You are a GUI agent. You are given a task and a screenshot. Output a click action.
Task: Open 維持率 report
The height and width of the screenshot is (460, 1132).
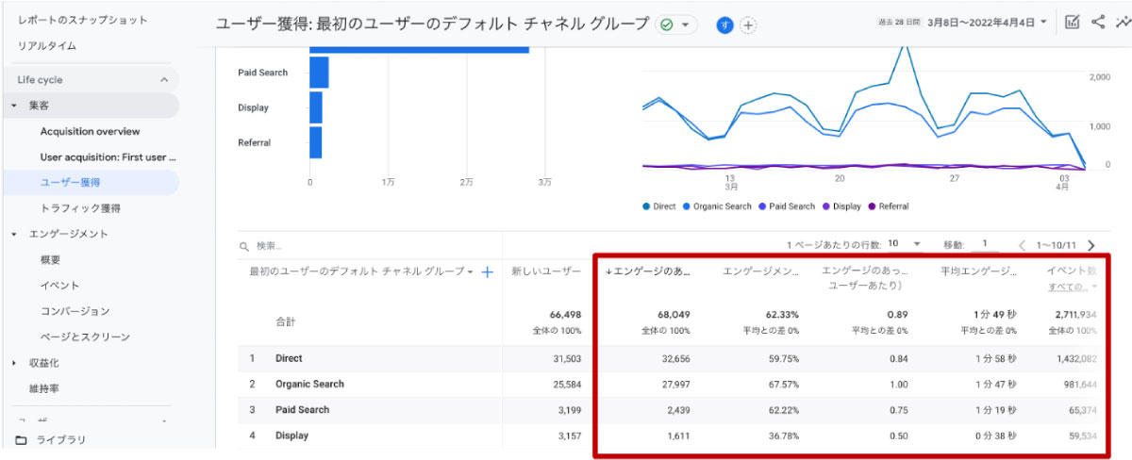point(44,388)
